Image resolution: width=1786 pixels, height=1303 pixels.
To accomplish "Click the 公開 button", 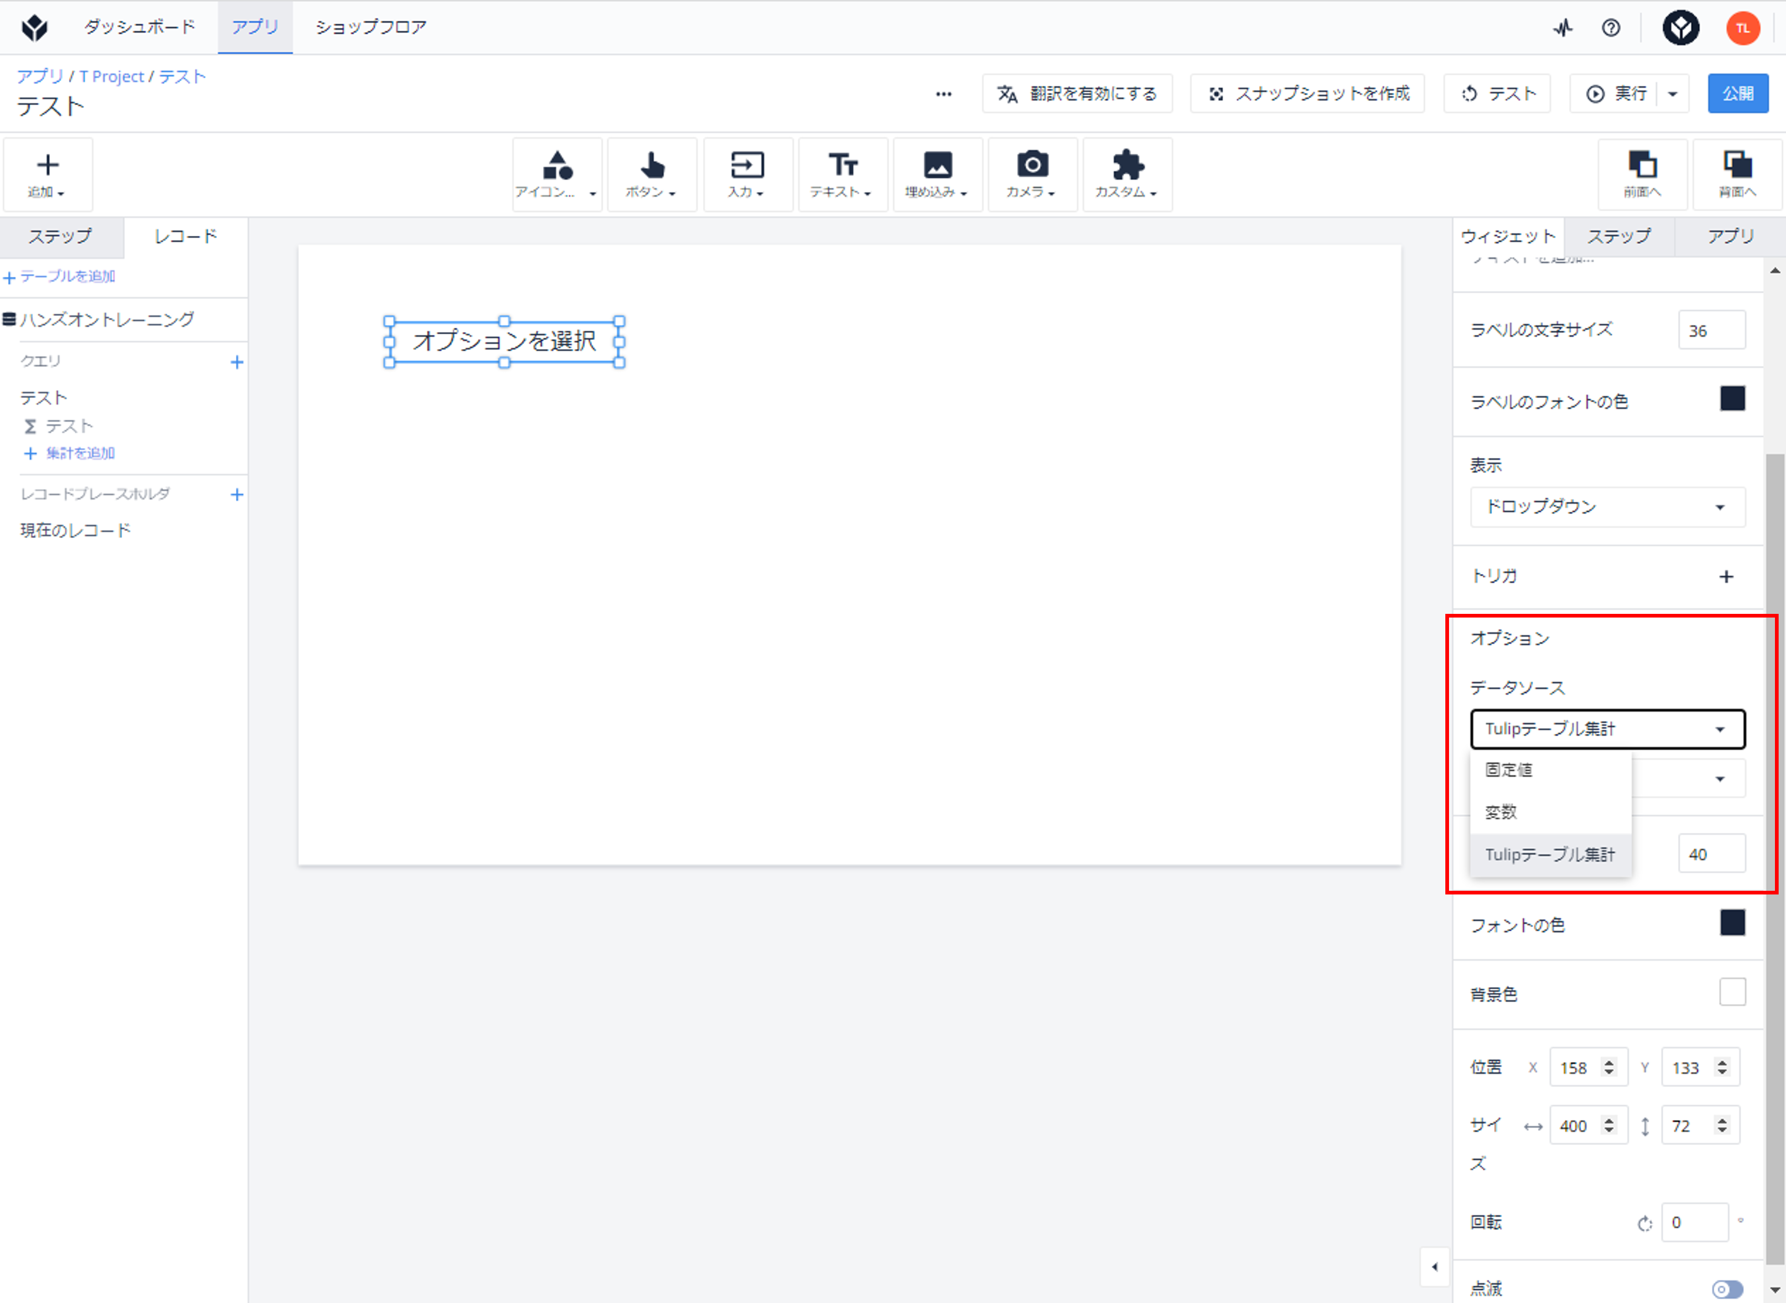I will tap(1738, 94).
